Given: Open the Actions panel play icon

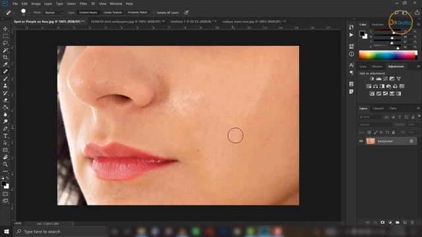Looking at the screenshot, I should point(351,35).
